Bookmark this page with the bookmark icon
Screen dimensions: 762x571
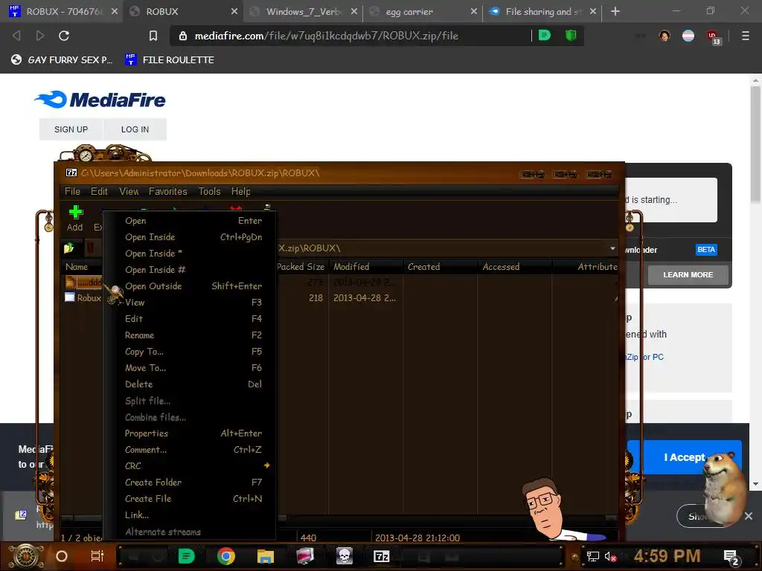(x=153, y=36)
